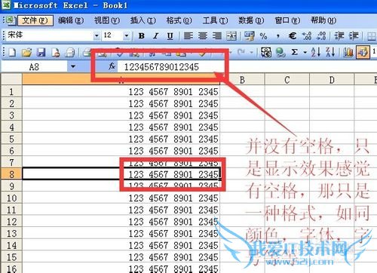Decrease decimal places
Viewport: 377px width, 273px height.
pyautogui.click(x=321, y=36)
